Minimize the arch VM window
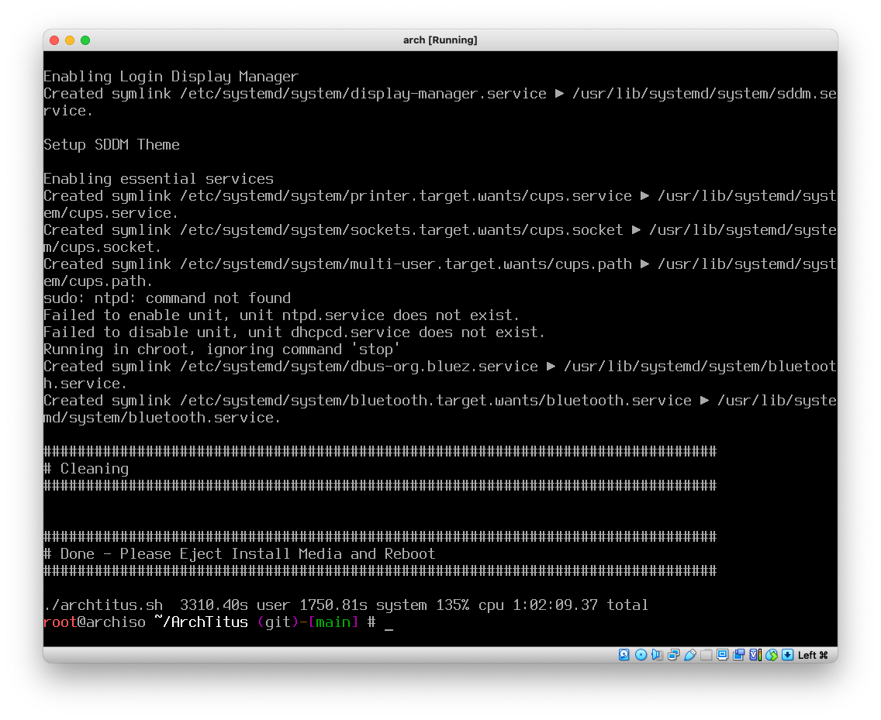 [x=70, y=40]
